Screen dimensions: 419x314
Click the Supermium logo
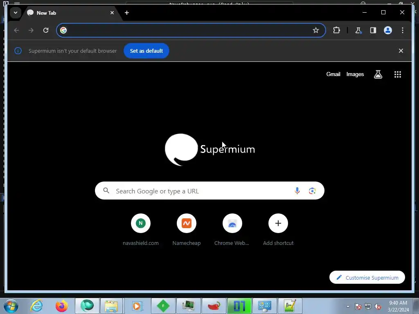(210, 150)
